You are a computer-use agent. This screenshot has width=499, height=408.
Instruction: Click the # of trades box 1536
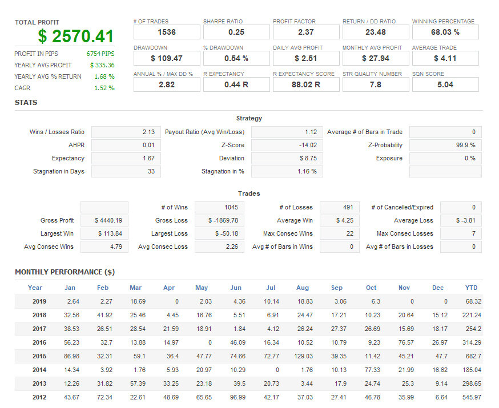pyautogui.click(x=167, y=32)
